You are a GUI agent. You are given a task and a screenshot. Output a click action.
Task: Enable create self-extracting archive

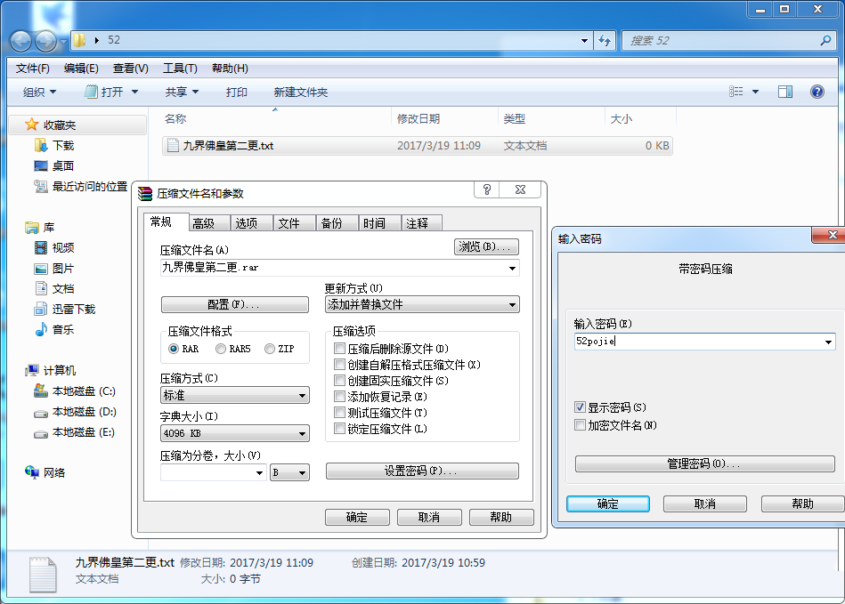pos(339,365)
